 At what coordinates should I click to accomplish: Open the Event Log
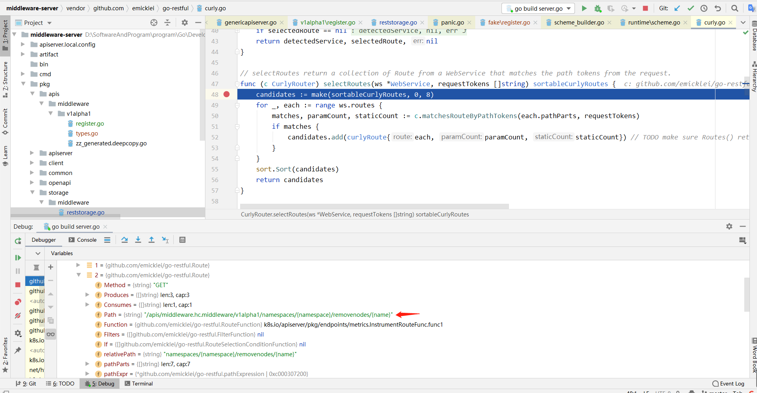click(728, 384)
